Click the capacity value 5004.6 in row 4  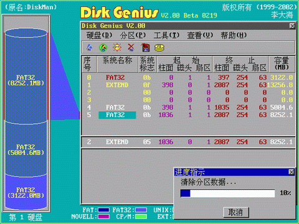tap(282, 108)
